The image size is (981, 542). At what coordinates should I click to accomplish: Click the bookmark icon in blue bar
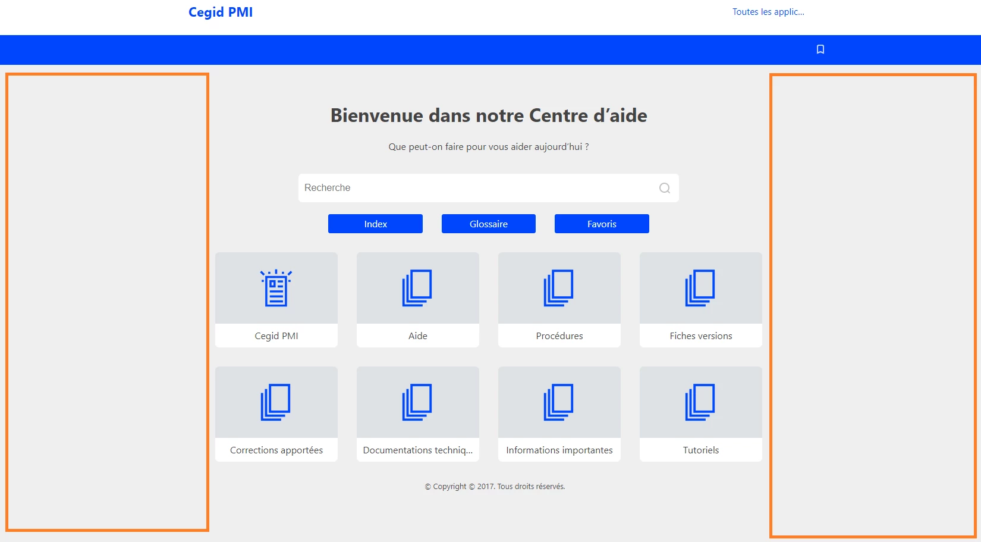(820, 49)
